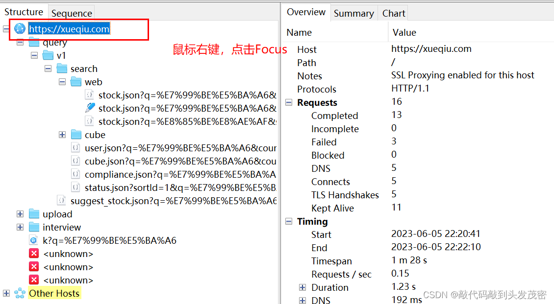Expand the upload folder
Screen dimensions: 554x304
[20, 214]
